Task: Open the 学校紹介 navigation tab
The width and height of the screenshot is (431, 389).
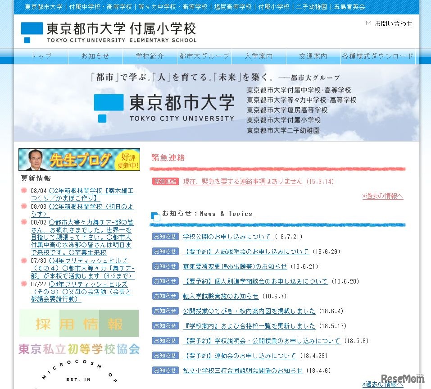Action: pyautogui.click(x=150, y=56)
